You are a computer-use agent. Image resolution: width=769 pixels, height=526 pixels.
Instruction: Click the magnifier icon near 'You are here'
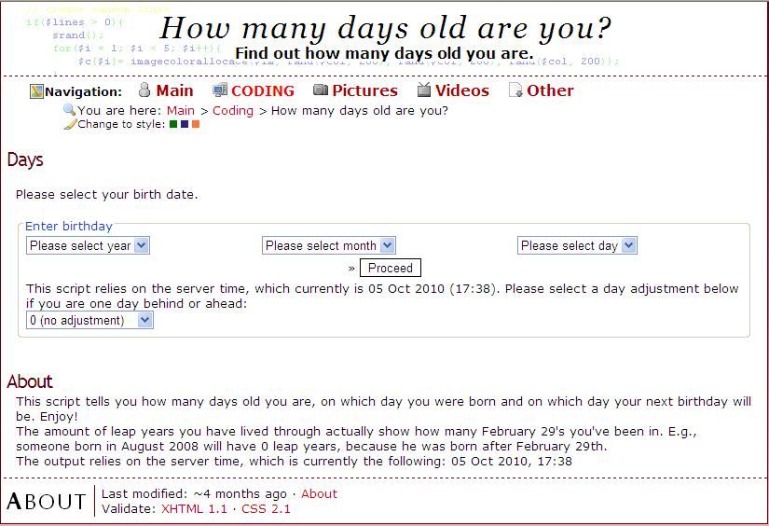coord(69,110)
